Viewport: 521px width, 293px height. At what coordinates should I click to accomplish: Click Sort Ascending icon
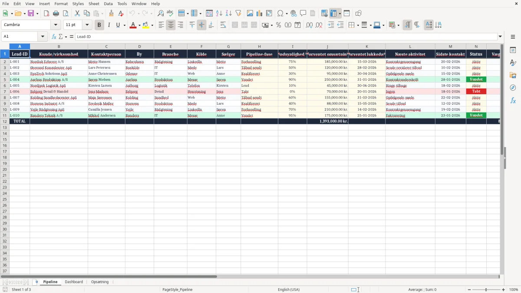pos(219,13)
